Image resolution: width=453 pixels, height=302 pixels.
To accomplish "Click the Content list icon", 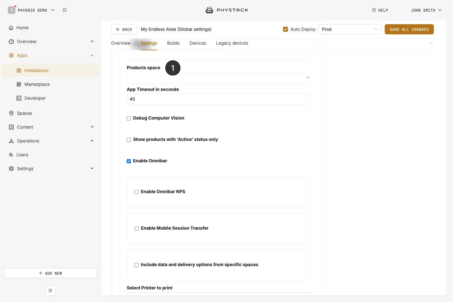I will [11, 127].
